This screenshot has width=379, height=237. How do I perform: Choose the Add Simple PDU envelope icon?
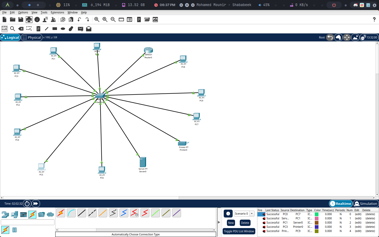pyautogui.click(x=81, y=29)
